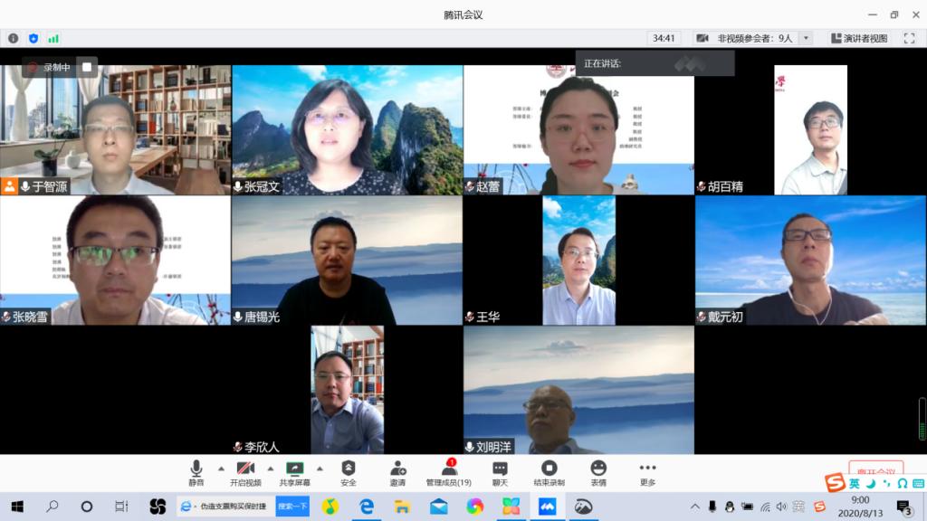This screenshot has height=521, width=927.
Task: Select 戴元初's video tile
Action: click(810, 260)
